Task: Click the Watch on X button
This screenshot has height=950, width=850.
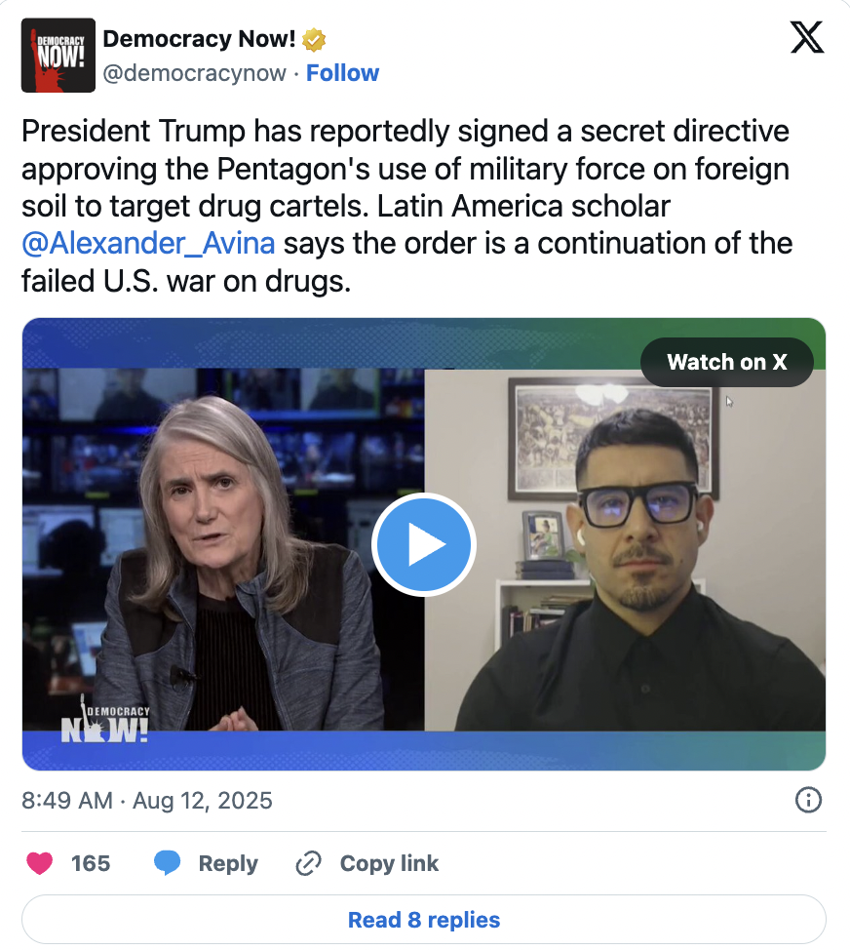Action: pyautogui.click(x=727, y=362)
